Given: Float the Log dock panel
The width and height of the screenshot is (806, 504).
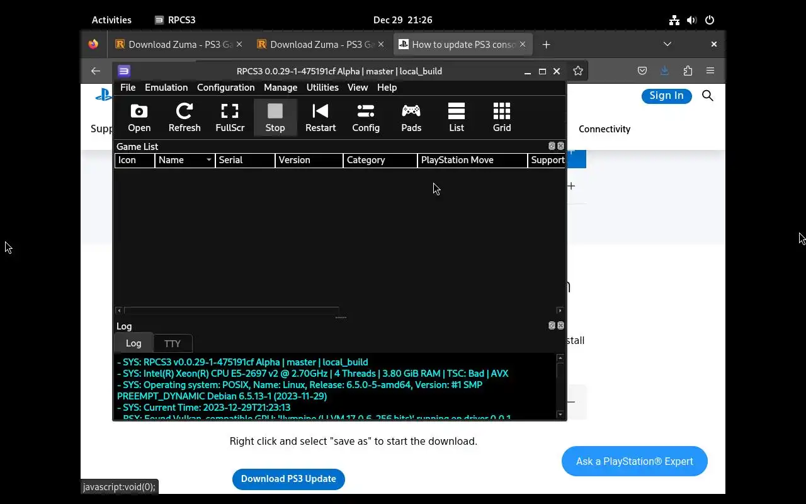Looking at the screenshot, I should [x=552, y=326].
